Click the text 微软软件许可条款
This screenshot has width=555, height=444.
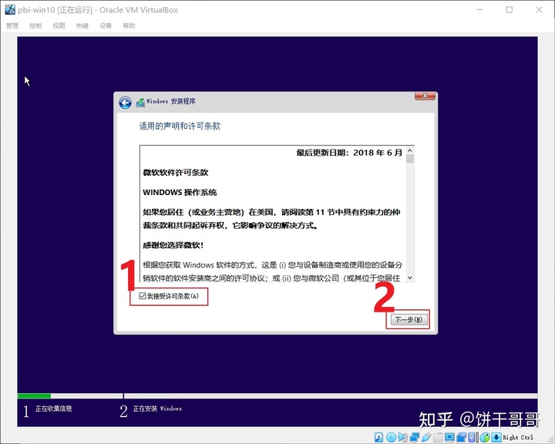pyautogui.click(x=175, y=173)
